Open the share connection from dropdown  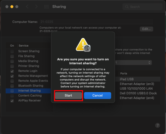pyautogui.click(x=133, y=63)
